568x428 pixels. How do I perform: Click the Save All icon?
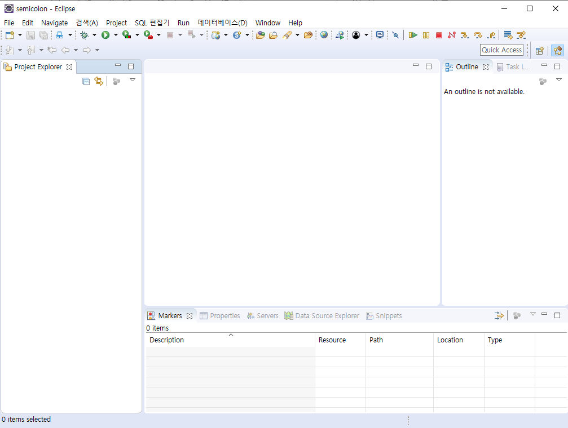coord(44,35)
